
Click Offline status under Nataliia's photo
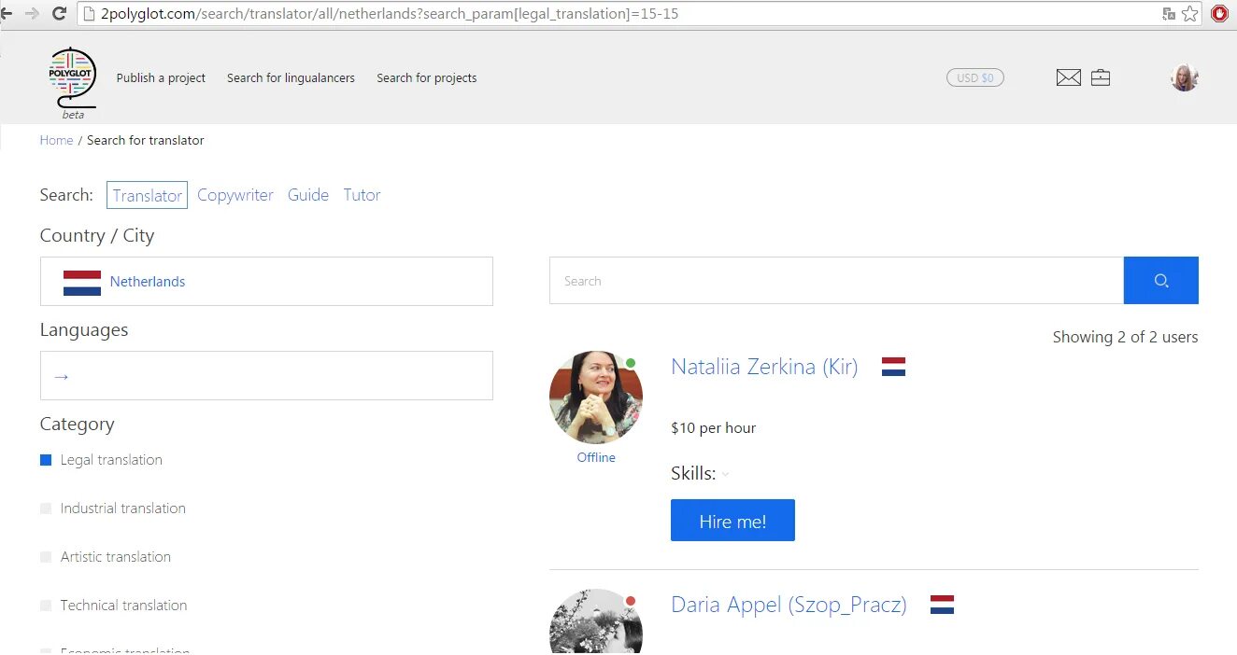click(596, 457)
